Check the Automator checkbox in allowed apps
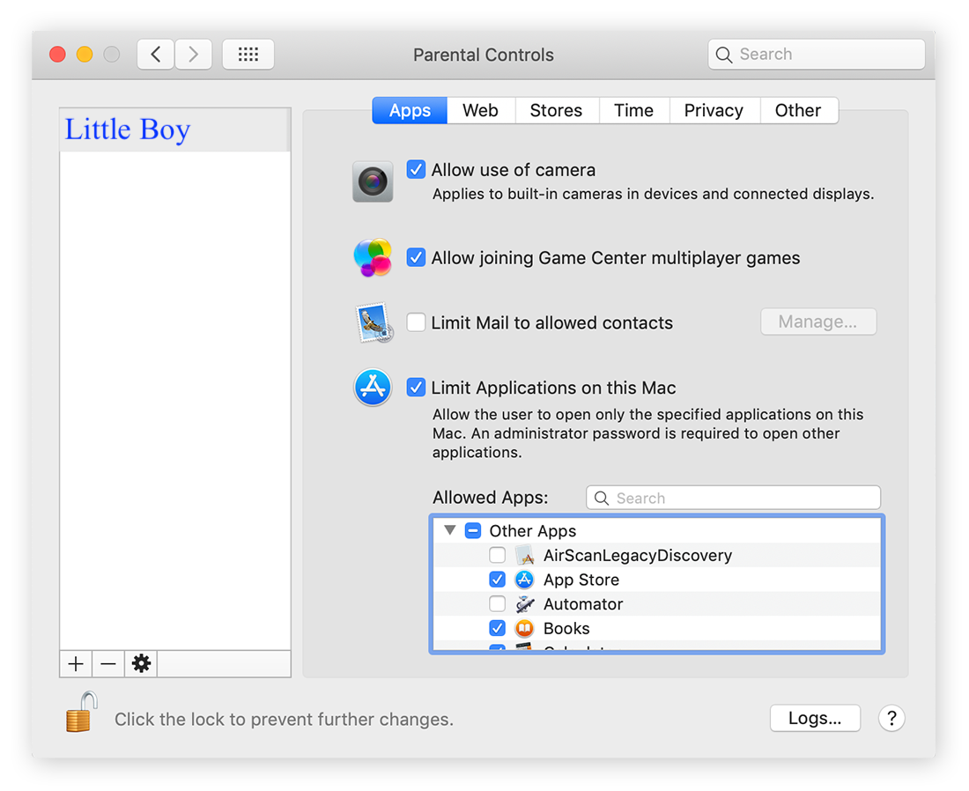The image size is (969, 791). tap(497, 603)
